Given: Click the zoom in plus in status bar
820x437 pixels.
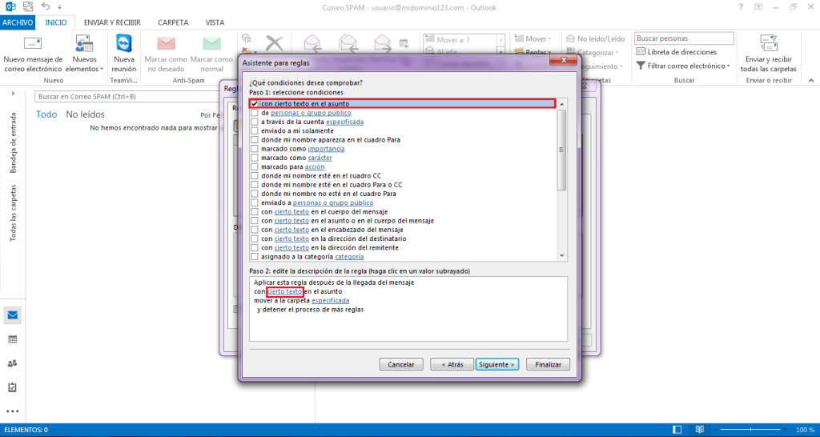Looking at the screenshot, I should pos(786,430).
